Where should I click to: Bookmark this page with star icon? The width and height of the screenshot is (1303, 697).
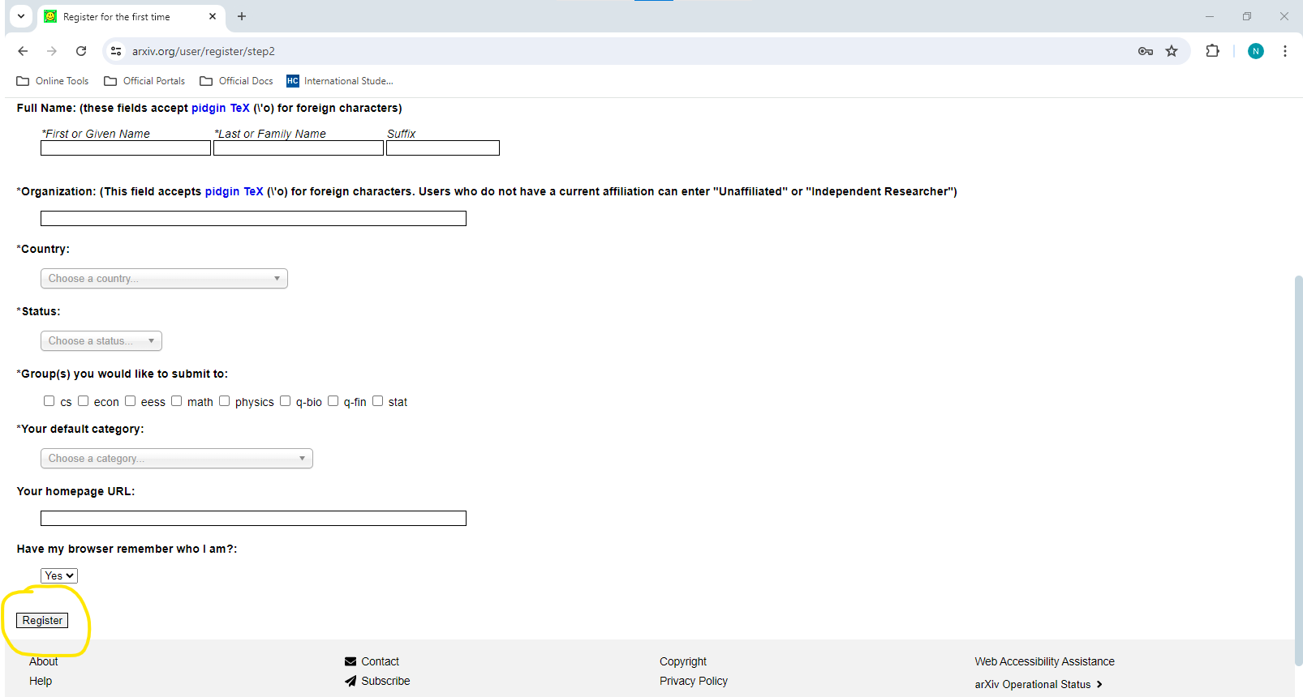pyautogui.click(x=1172, y=51)
